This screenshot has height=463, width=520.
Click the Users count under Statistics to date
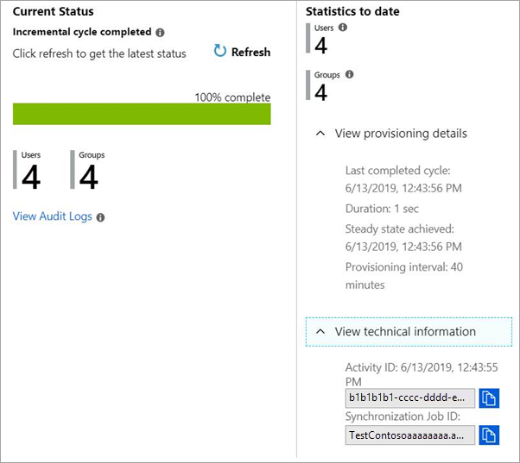point(320,45)
